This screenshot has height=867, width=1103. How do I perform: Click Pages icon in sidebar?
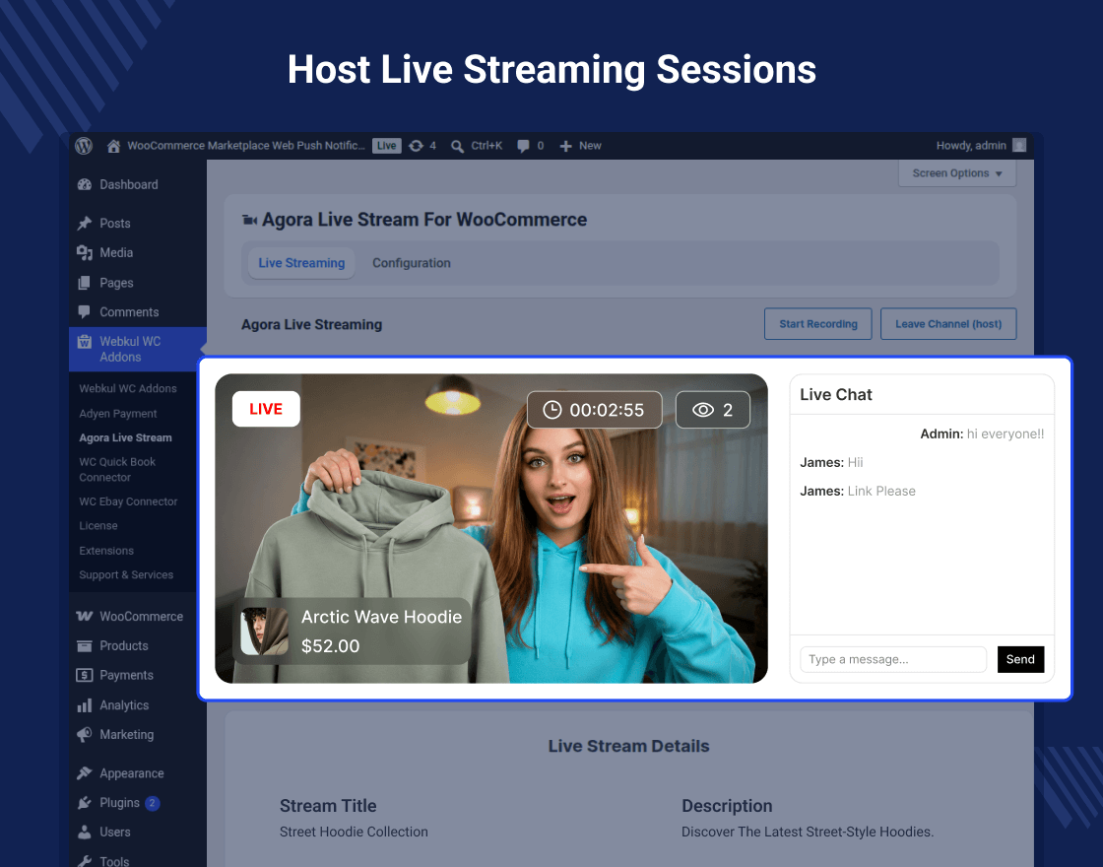(85, 283)
